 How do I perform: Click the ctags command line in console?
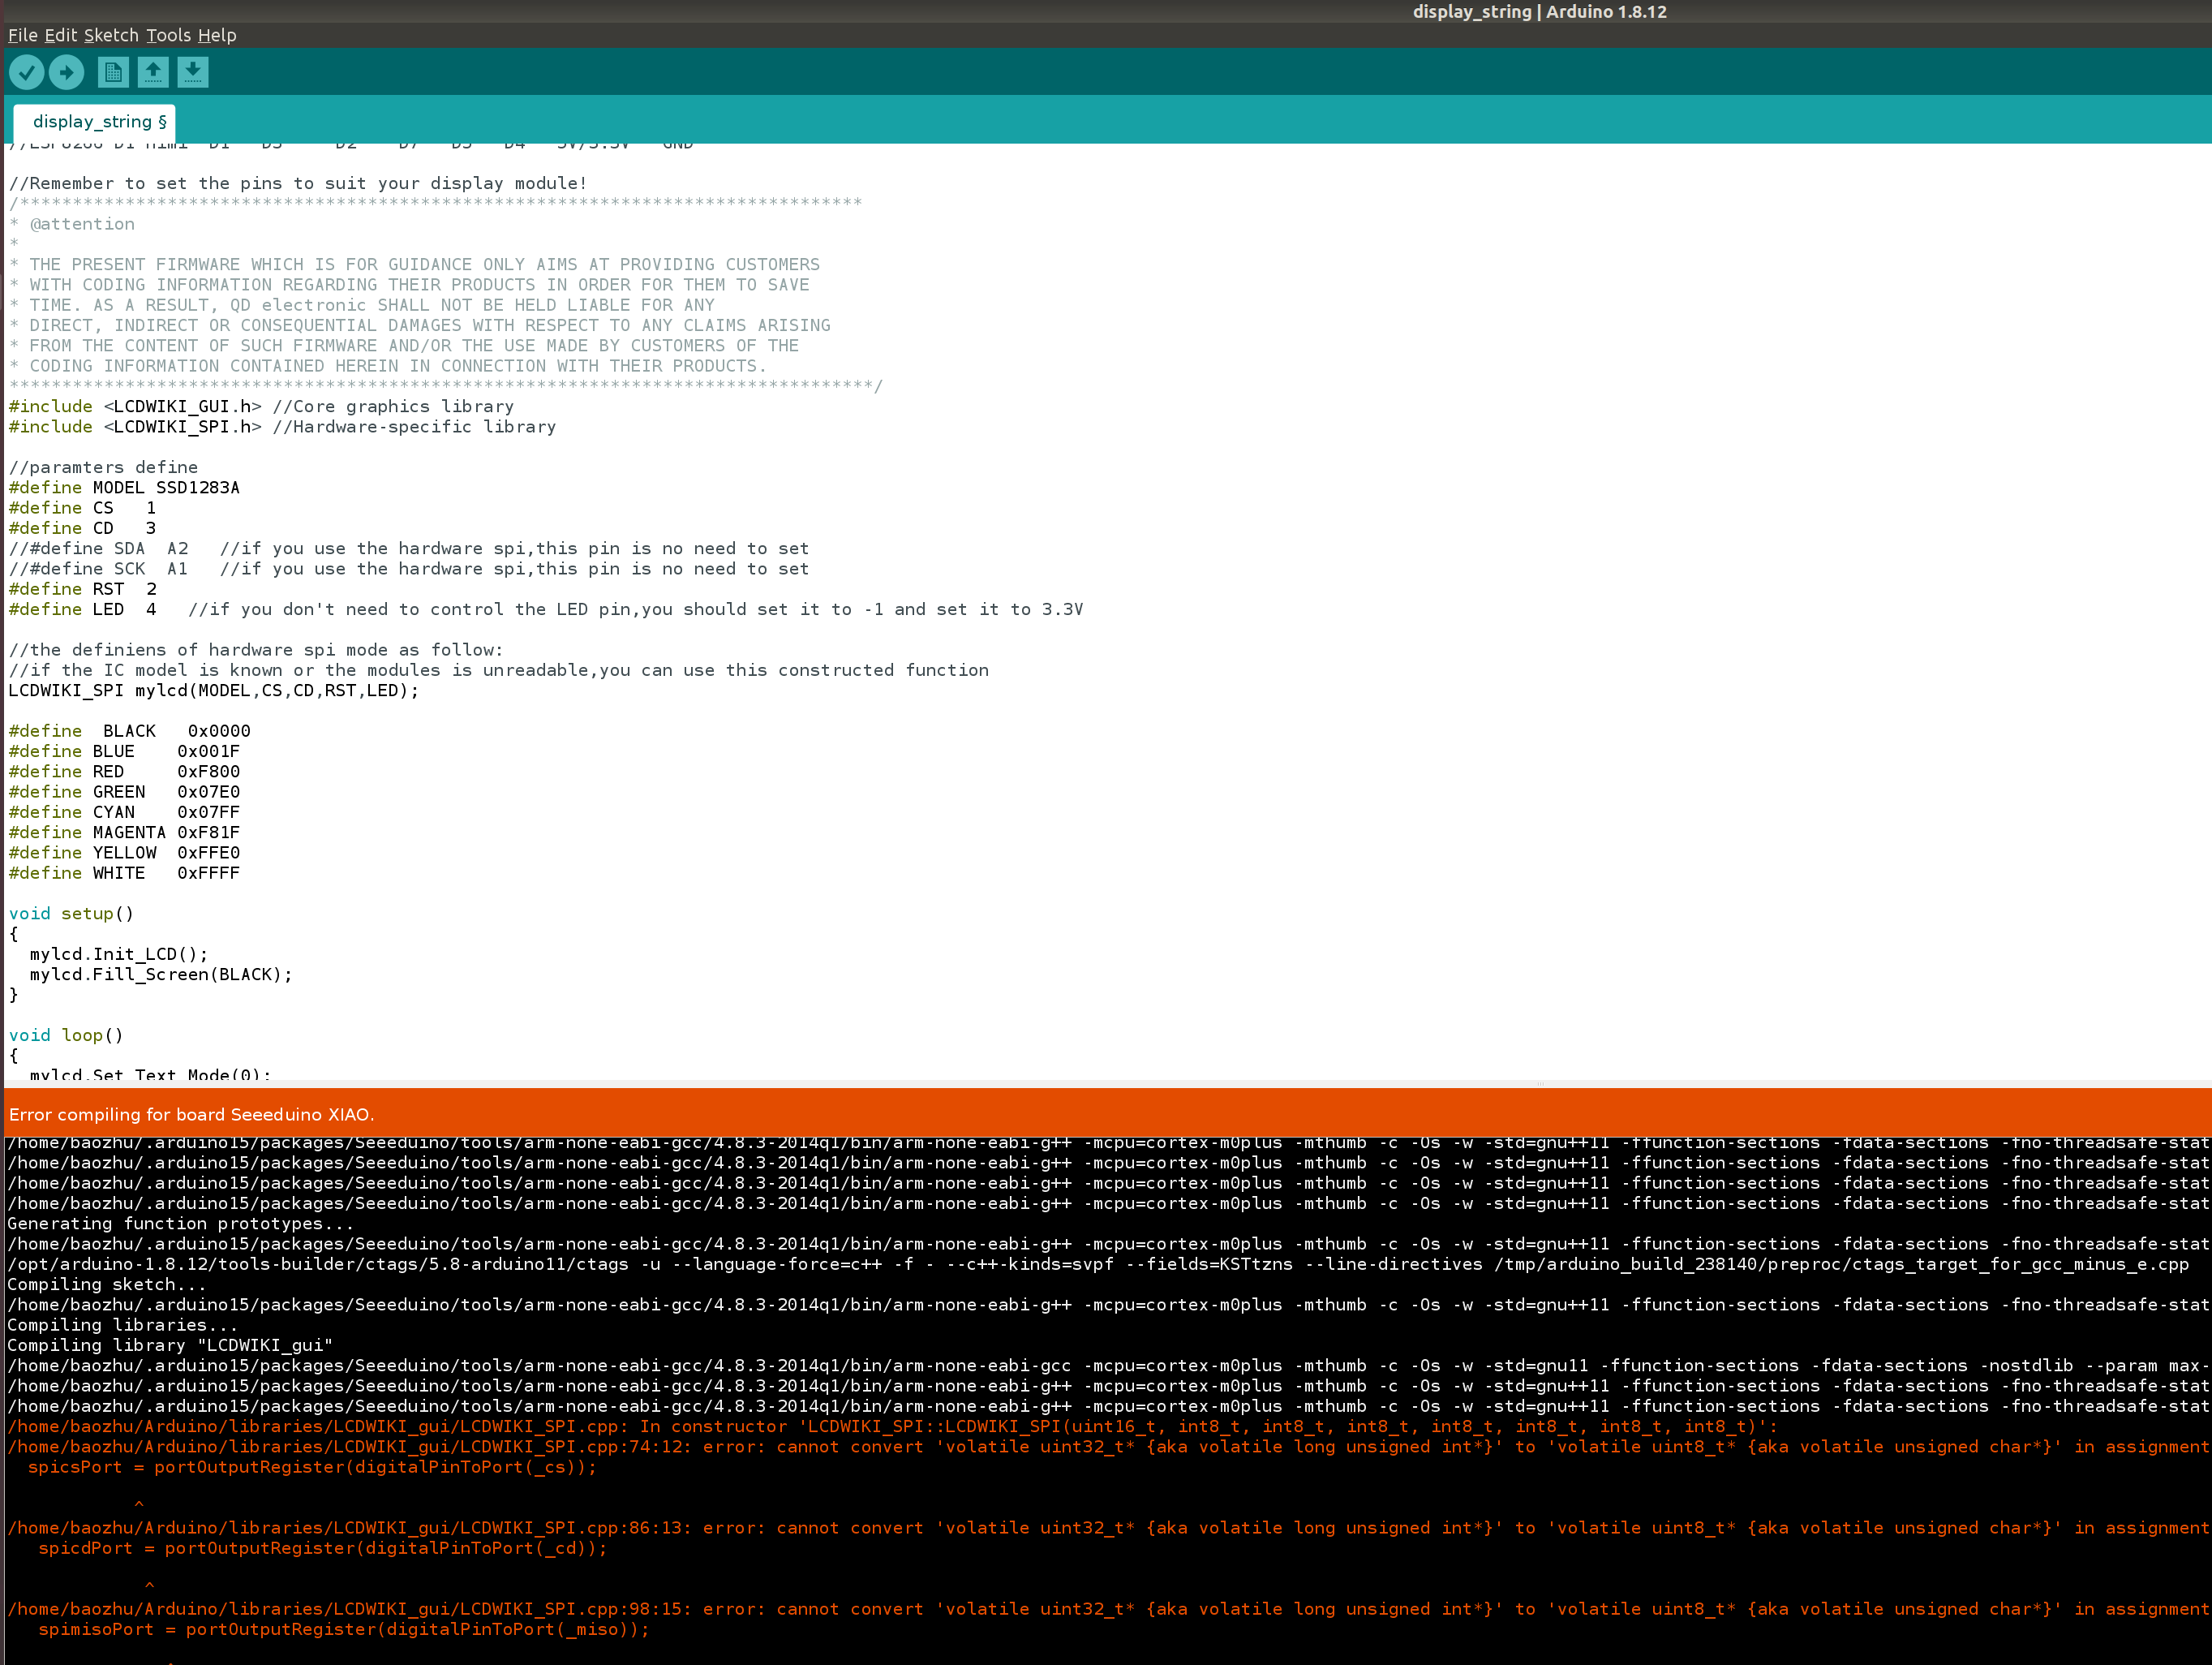point(1098,1263)
